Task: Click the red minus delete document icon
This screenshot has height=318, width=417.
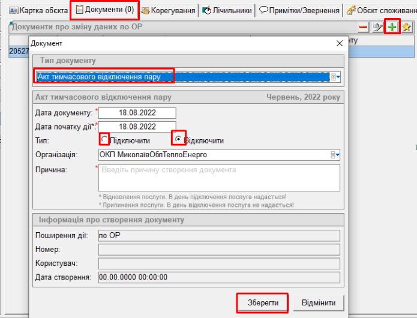Action: (x=363, y=27)
